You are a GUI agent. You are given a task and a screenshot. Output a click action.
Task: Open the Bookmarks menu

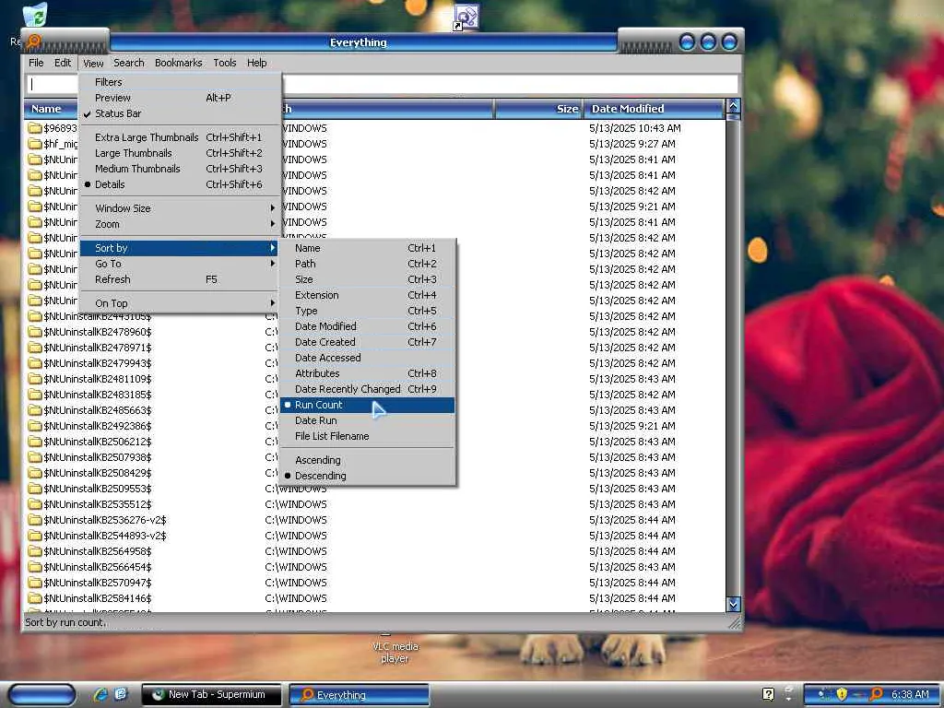click(x=178, y=63)
